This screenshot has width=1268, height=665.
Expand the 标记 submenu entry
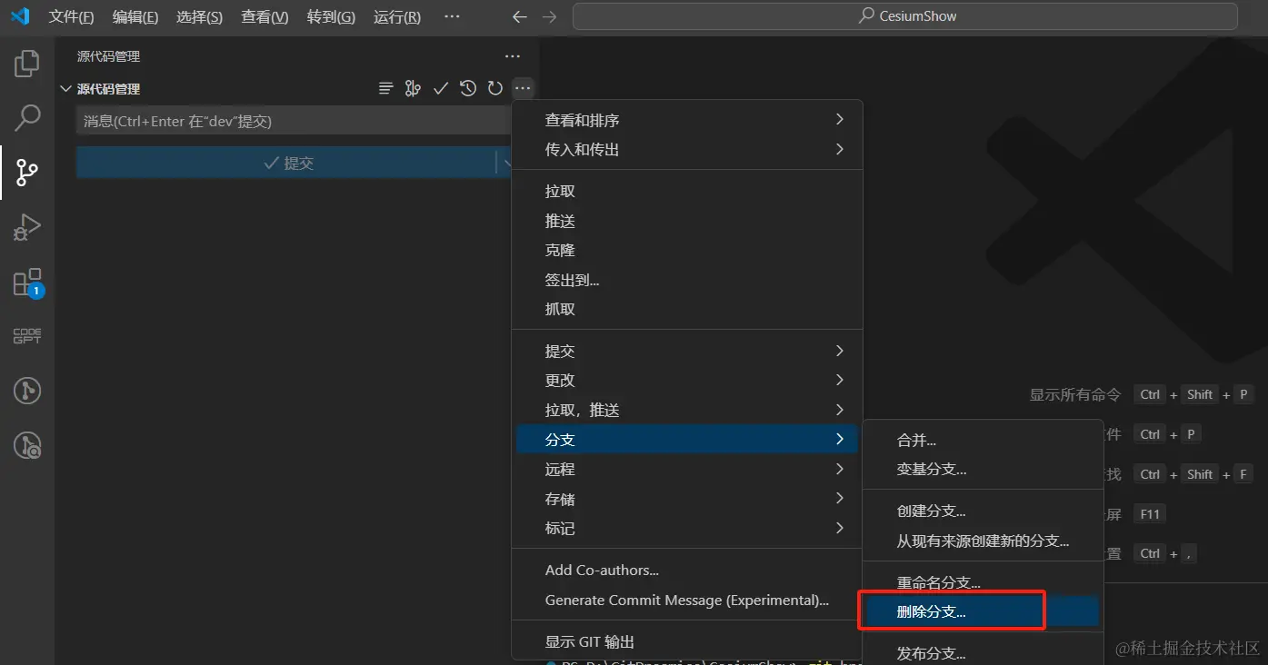coord(687,528)
